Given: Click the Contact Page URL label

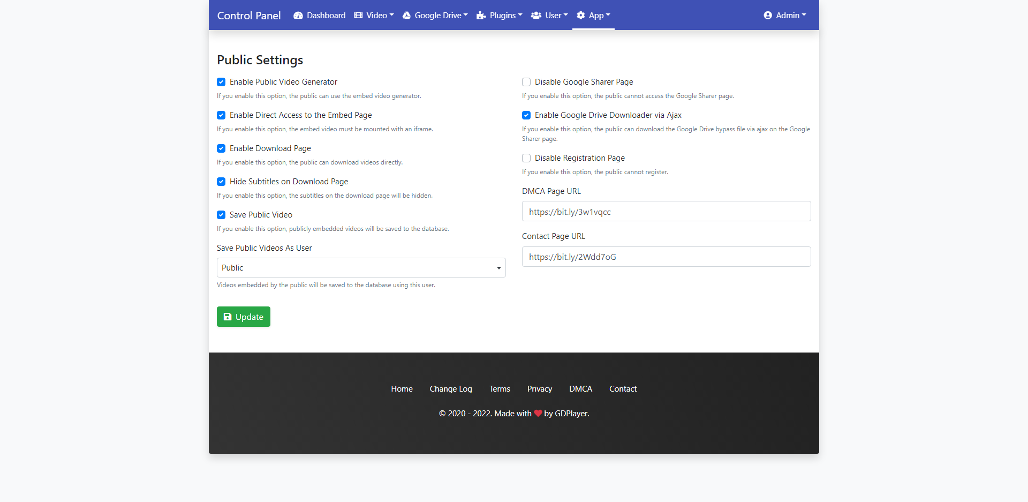Looking at the screenshot, I should click(x=554, y=236).
